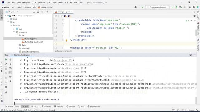Open IDE settings gear in top toolbar

[x=194, y=7]
